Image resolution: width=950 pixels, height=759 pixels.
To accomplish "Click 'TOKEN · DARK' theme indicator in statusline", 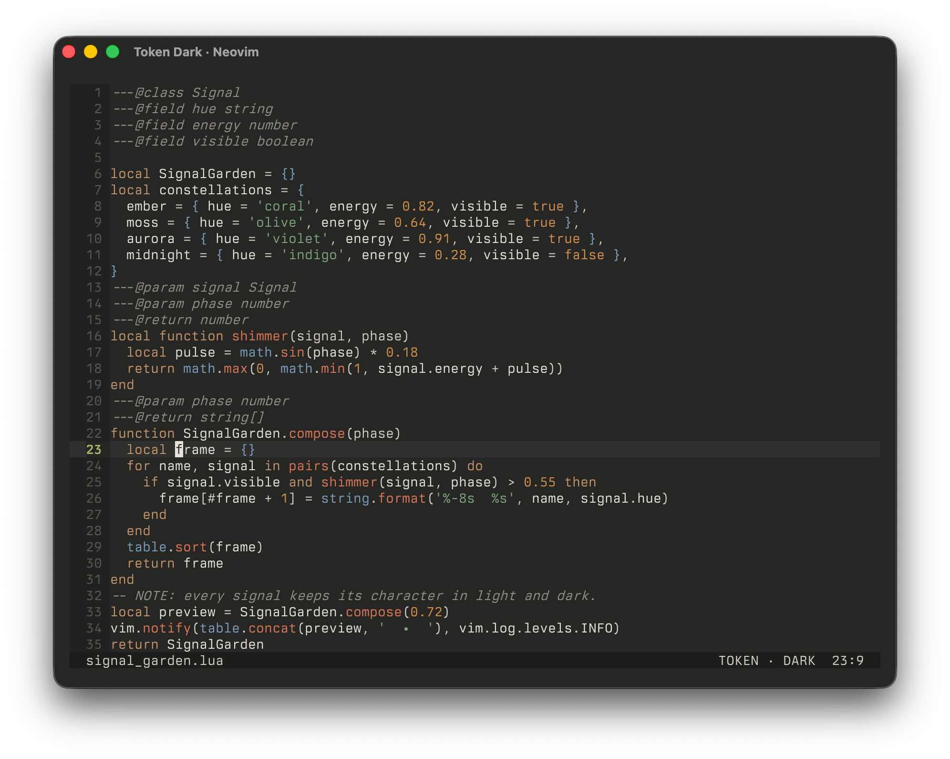I will point(767,661).
